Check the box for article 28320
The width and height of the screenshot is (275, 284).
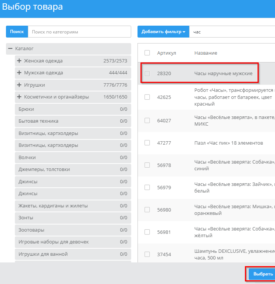pos(147,74)
